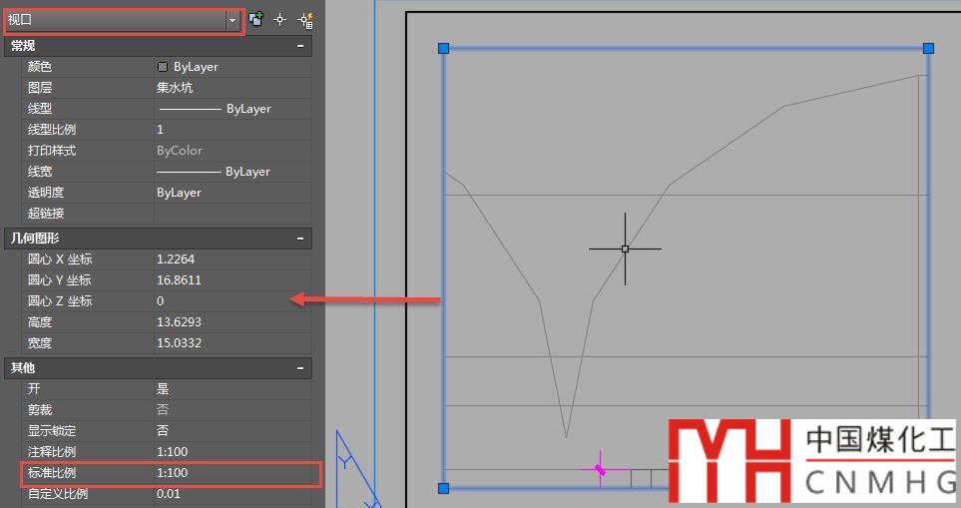The height and width of the screenshot is (508, 961).
Task: Toggle the 剪裁 clipped property value
Action: click(x=232, y=410)
